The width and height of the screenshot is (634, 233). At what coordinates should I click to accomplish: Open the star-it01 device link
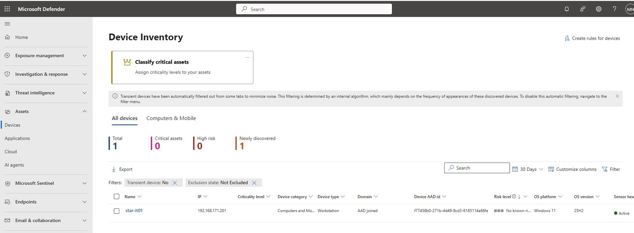[134, 211]
